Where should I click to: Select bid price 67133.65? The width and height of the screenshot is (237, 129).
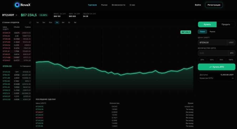pos(6,84)
